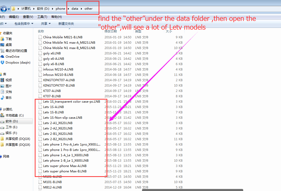
Task: Sort by the 名称 column header
Action: [x=41, y=31]
